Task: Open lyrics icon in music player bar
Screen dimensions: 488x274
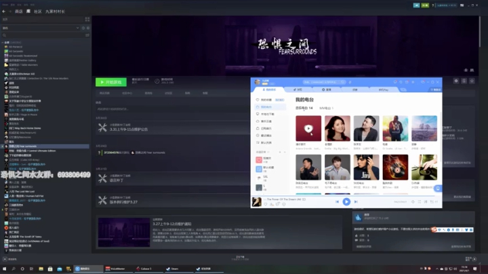Action: (x=426, y=201)
